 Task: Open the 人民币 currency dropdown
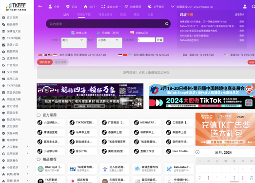109,43
